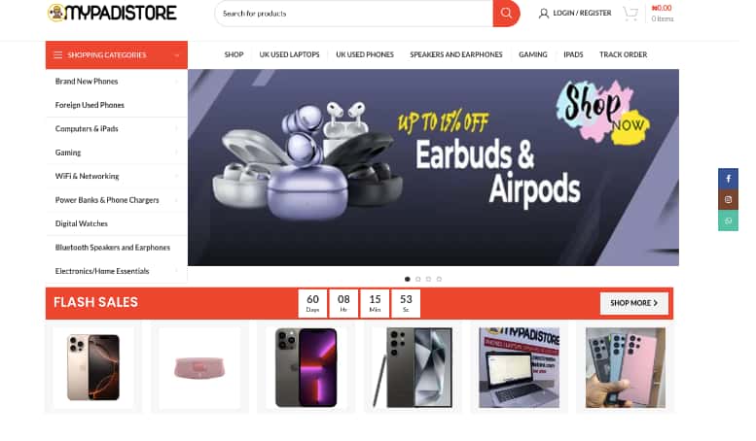Click the red search magnifier button
Screen dimensions: 756x441
[x=506, y=13]
